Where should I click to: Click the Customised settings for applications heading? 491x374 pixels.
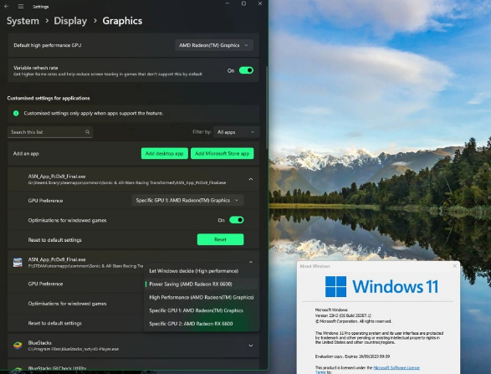point(49,98)
